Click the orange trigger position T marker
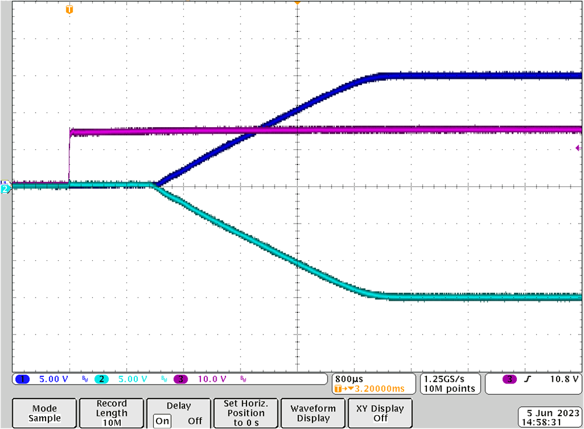 coord(69,9)
